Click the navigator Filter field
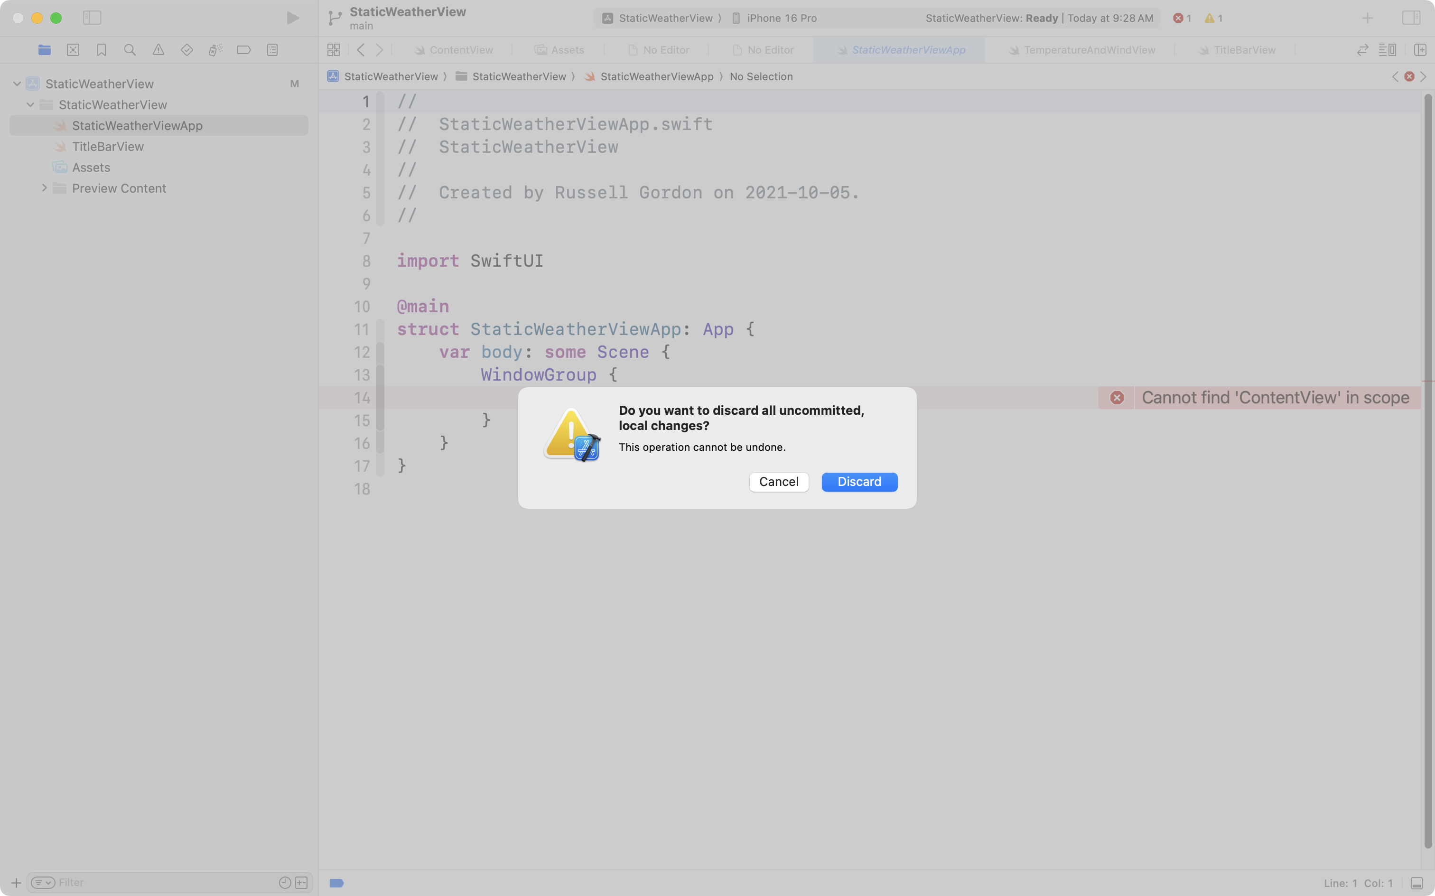1435x896 pixels. [x=160, y=882]
